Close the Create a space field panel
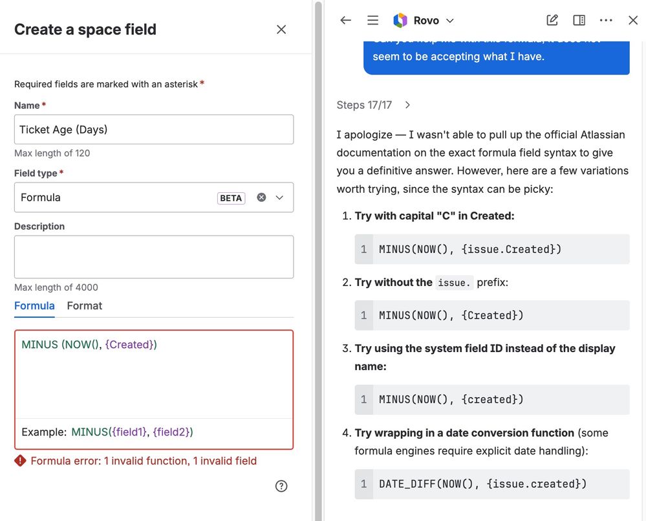 (x=281, y=29)
